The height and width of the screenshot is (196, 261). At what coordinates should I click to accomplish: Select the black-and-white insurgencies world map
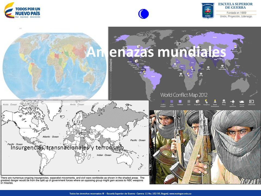75,137
